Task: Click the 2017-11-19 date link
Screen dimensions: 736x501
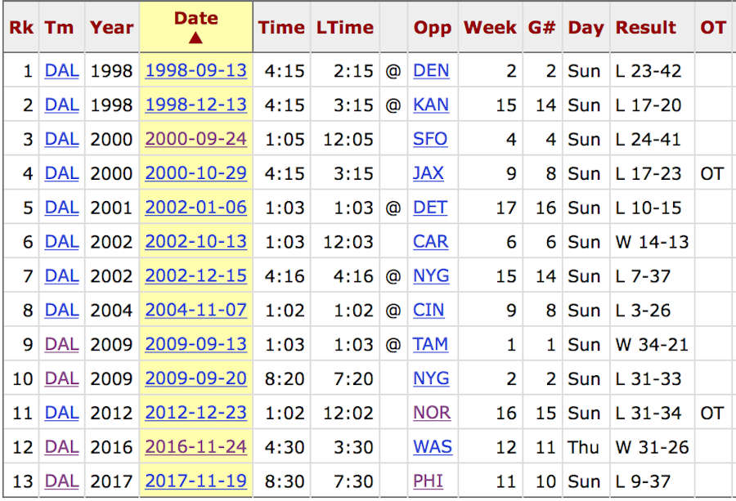Action: coord(195,482)
